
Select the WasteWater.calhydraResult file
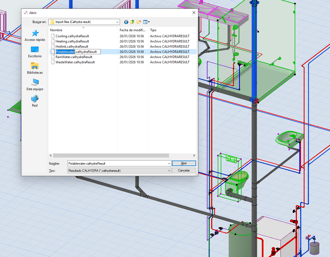point(75,62)
